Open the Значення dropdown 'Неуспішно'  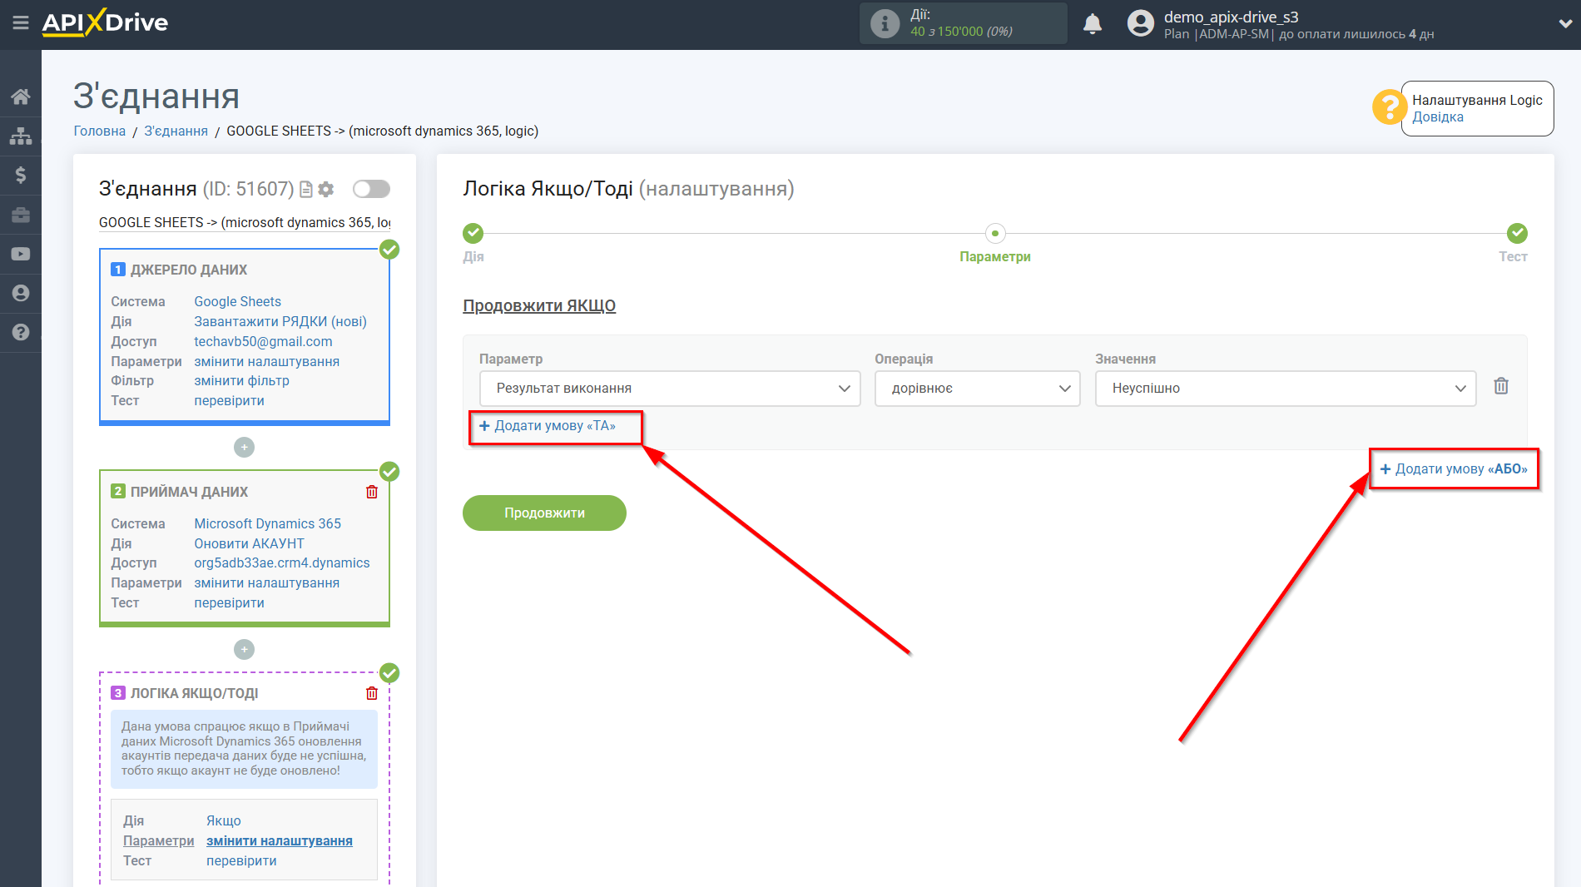tap(1286, 389)
